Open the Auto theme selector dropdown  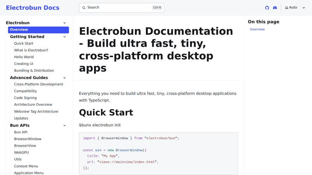[x=295, y=7]
